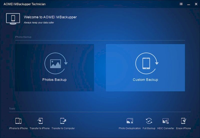
Task: Open the HEIC Converter icon
Action: [165, 121]
